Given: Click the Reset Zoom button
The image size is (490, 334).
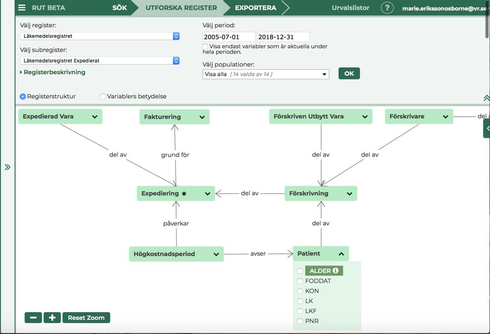Looking at the screenshot, I should coord(86,318).
